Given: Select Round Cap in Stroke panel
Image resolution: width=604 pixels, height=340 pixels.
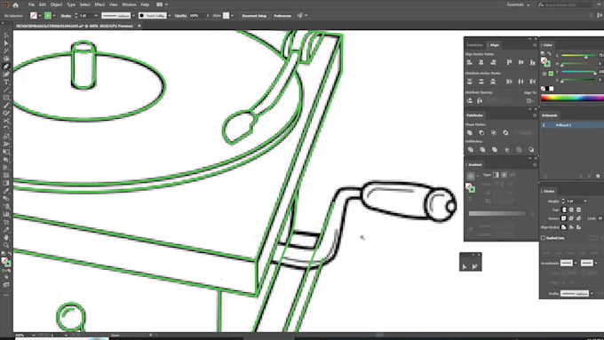Looking at the screenshot, I should 571,210.
